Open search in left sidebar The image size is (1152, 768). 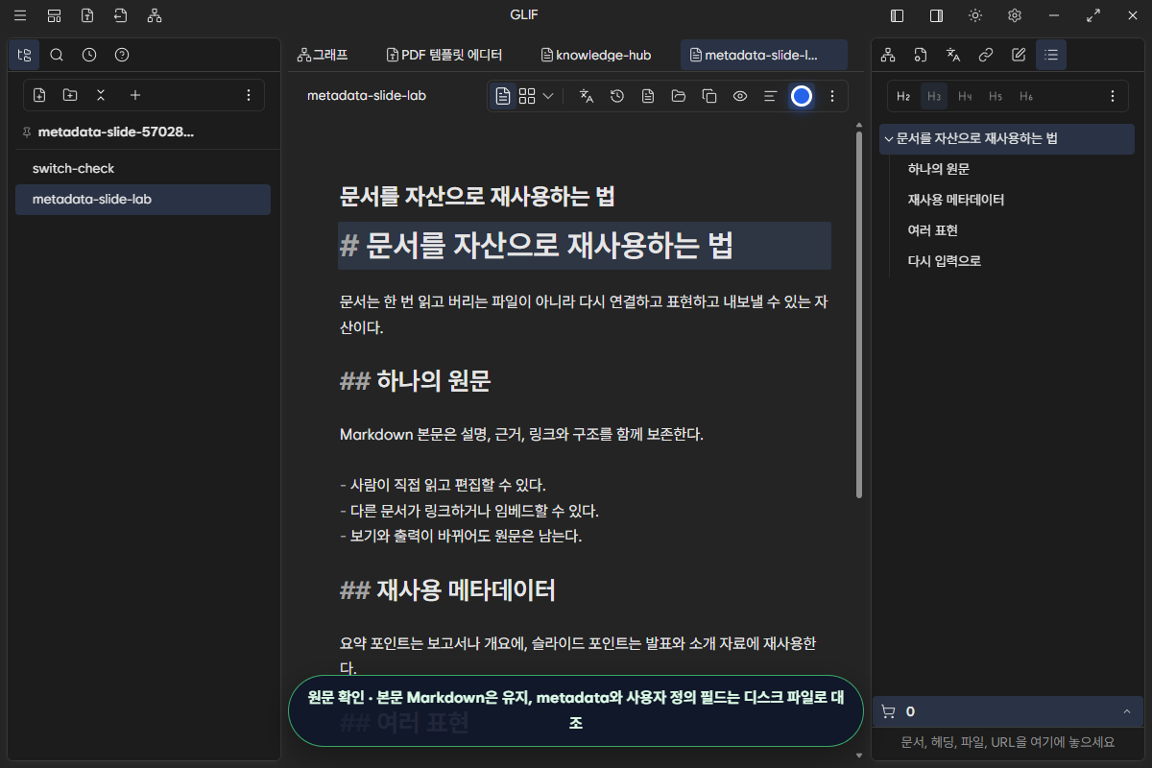click(57, 55)
